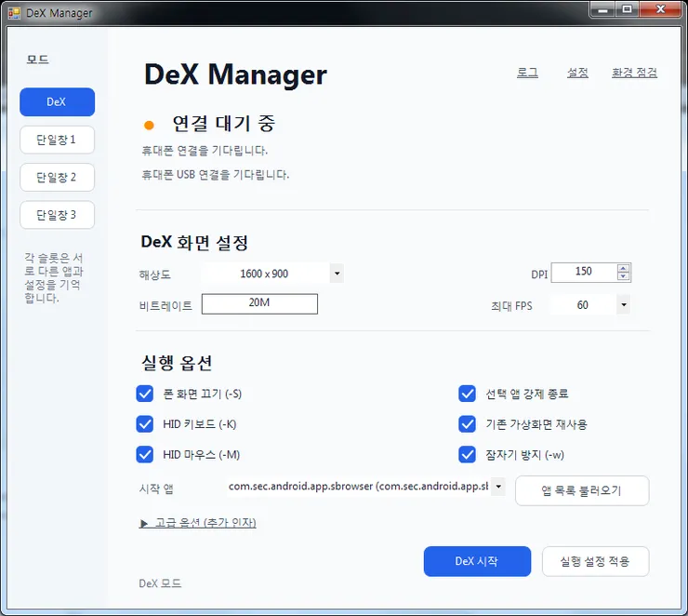This screenshot has height=616, width=688.
Task: Increase DPI with the up stepper arrow
Action: [624, 268]
